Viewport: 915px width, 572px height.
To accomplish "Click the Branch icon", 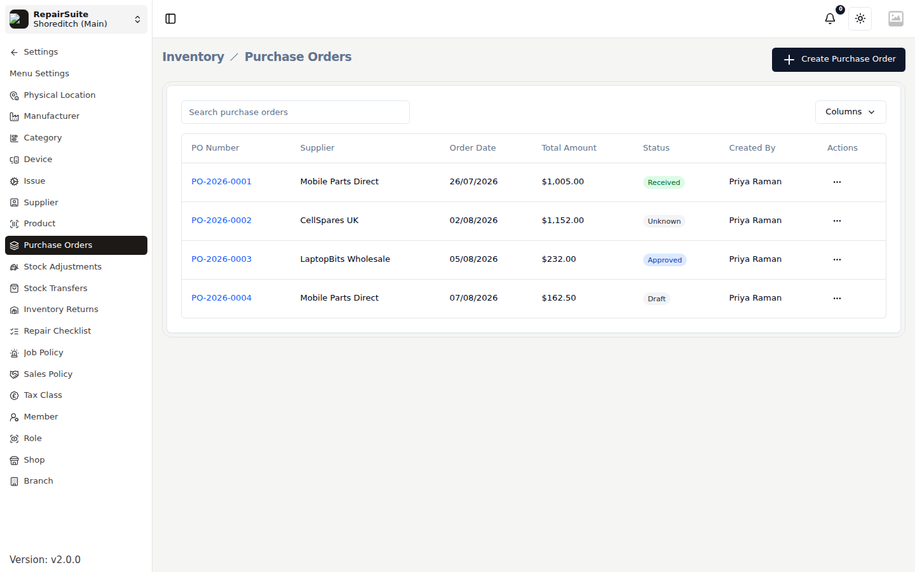I will [14, 481].
